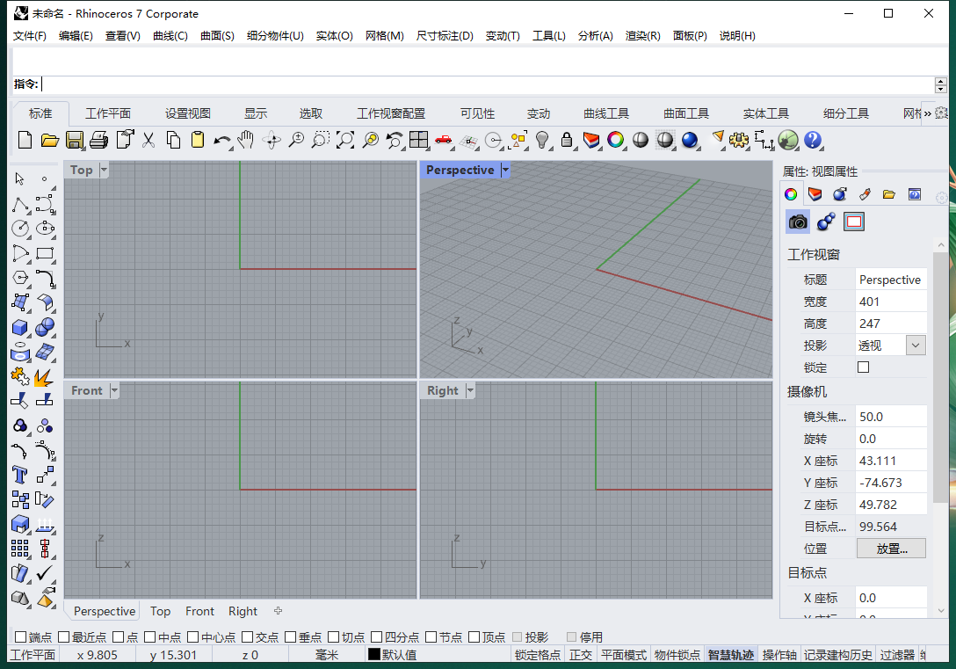Click the color wheel object properties icon
The width and height of the screenshot is (956, 669).
[x=791, y=194]
